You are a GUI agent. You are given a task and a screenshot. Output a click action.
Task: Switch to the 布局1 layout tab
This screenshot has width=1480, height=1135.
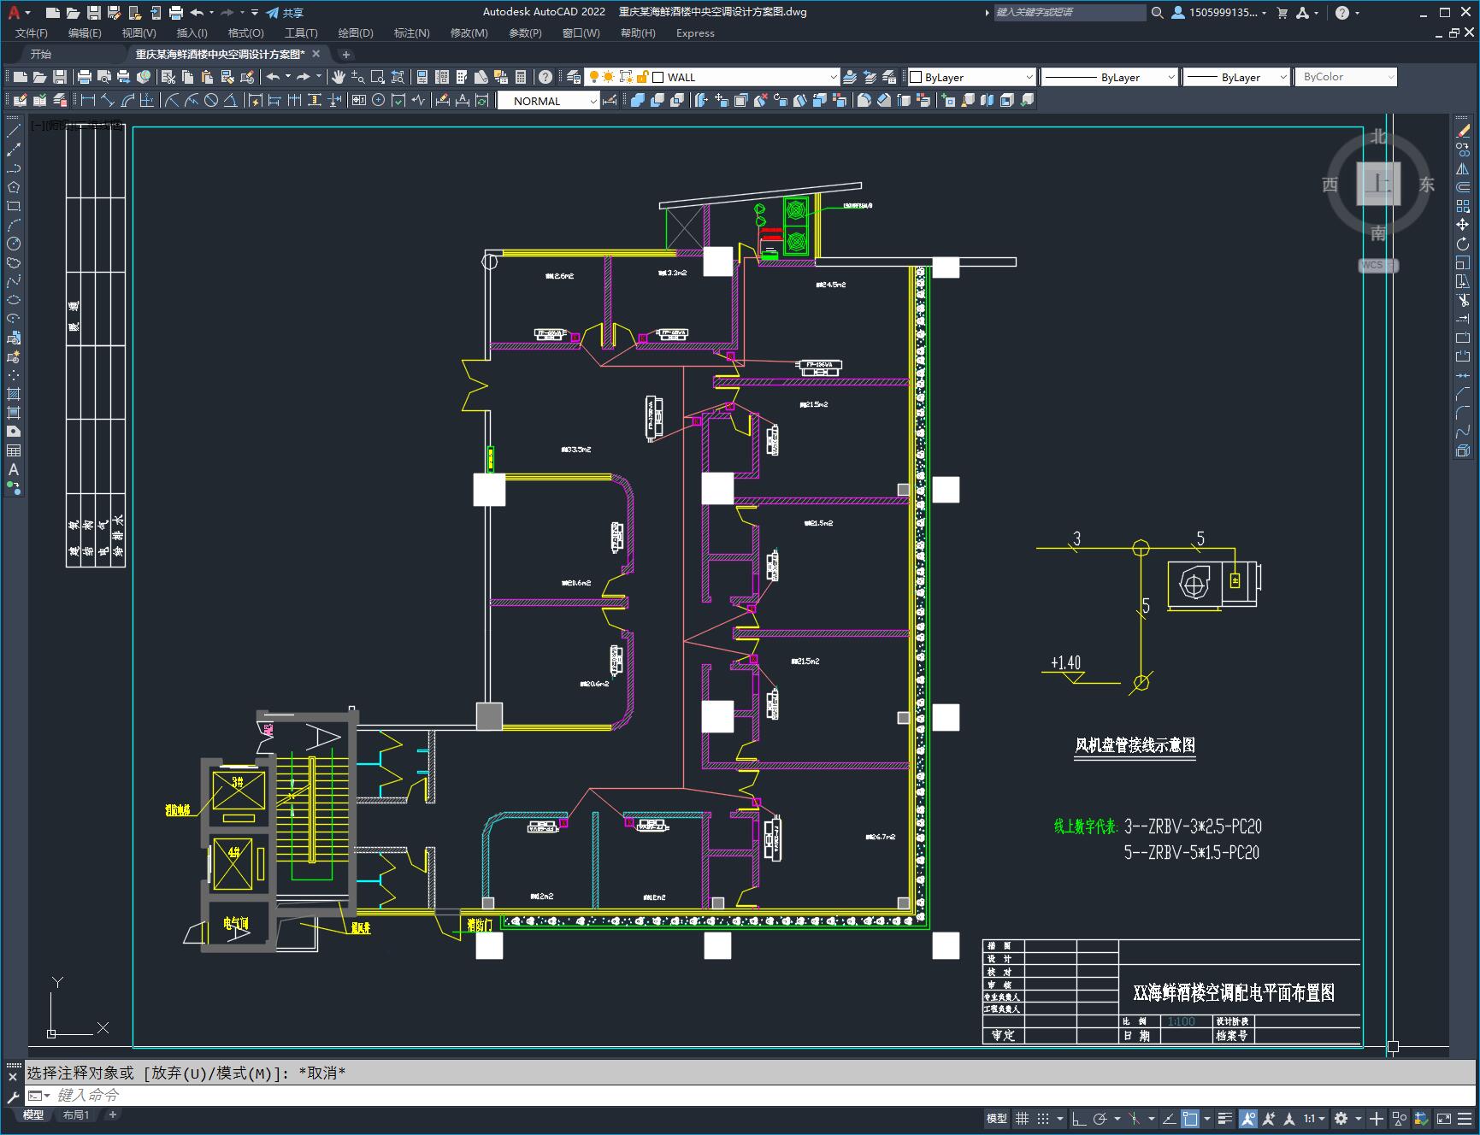point(76,1114)
